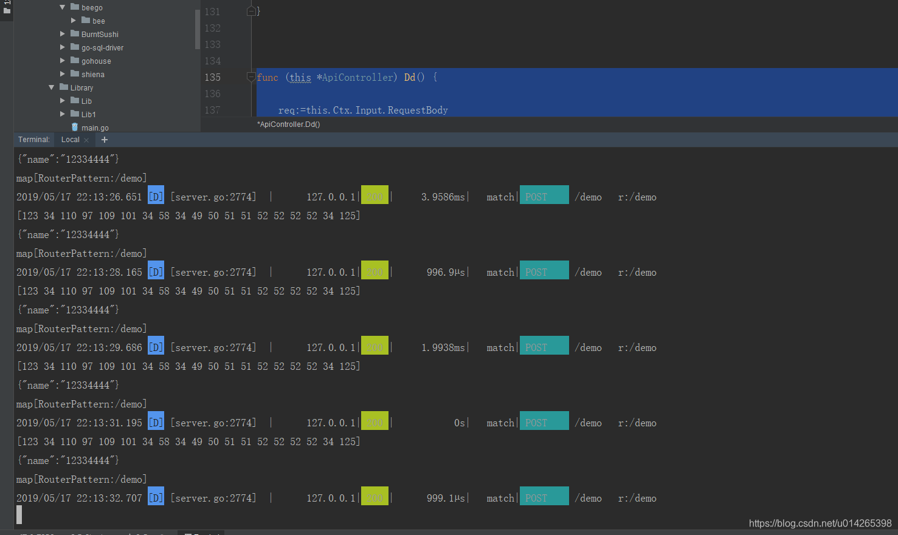The height and width of the screenshot is (535, 898).
Task: Select the beego folder label
Action: pyautogui.click(x=92, y=8)
